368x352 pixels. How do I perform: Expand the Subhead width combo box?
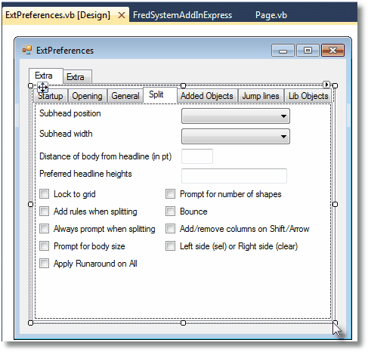coord(236,137)
